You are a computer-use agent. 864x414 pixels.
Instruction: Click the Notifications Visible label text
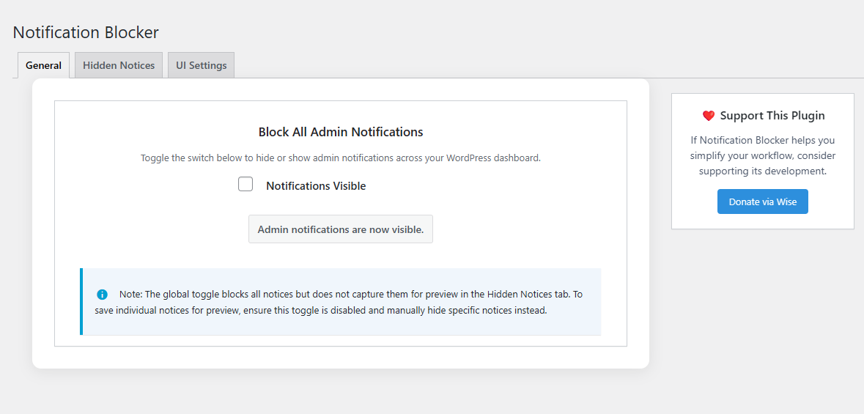(316, 186)
